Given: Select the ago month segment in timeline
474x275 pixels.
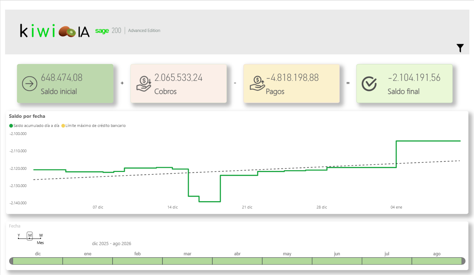Looking at the screenshot, I should coord(436,261).
